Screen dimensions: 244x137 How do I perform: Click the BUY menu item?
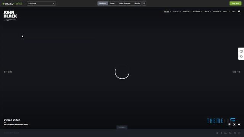225,11
